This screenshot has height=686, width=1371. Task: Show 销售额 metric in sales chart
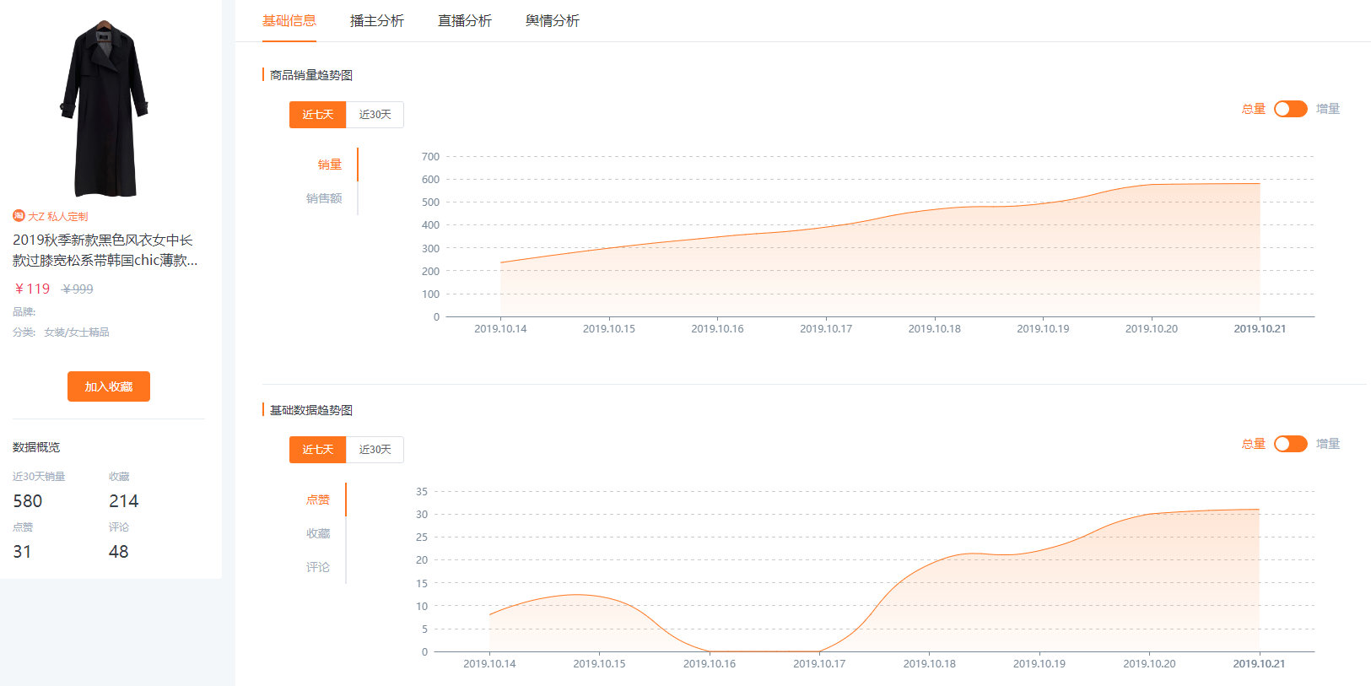click(x=324, y=198)
